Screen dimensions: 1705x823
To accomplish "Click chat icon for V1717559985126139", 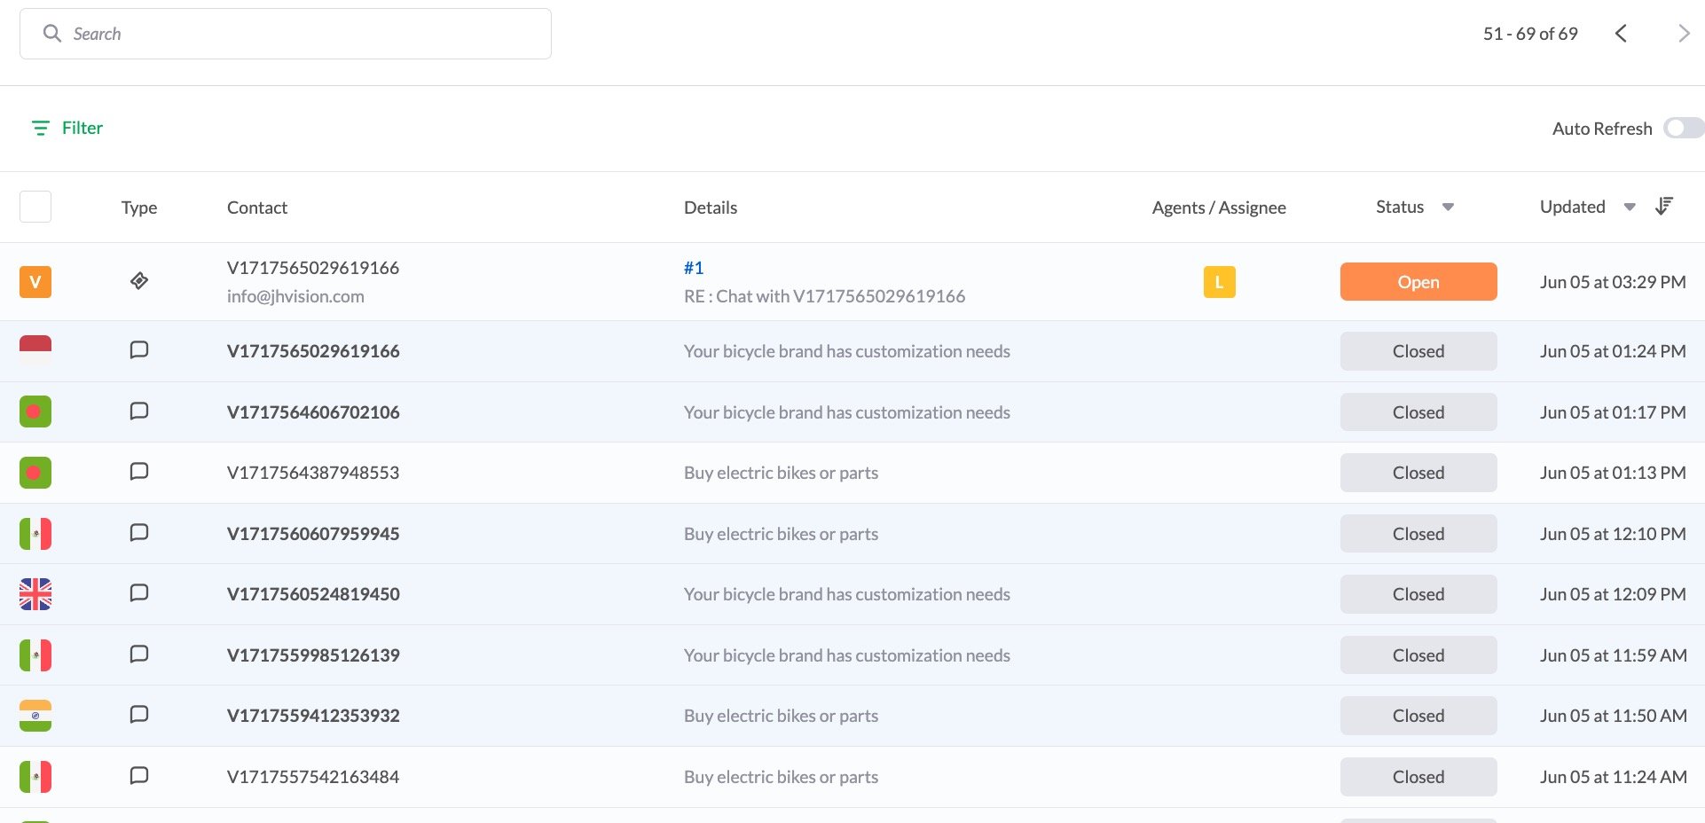I will pyautogui.click(x=139, y=654).
